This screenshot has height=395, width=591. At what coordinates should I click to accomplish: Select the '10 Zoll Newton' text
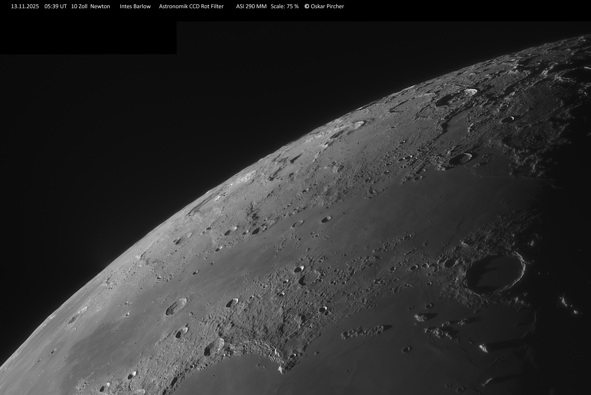[90, 6]
